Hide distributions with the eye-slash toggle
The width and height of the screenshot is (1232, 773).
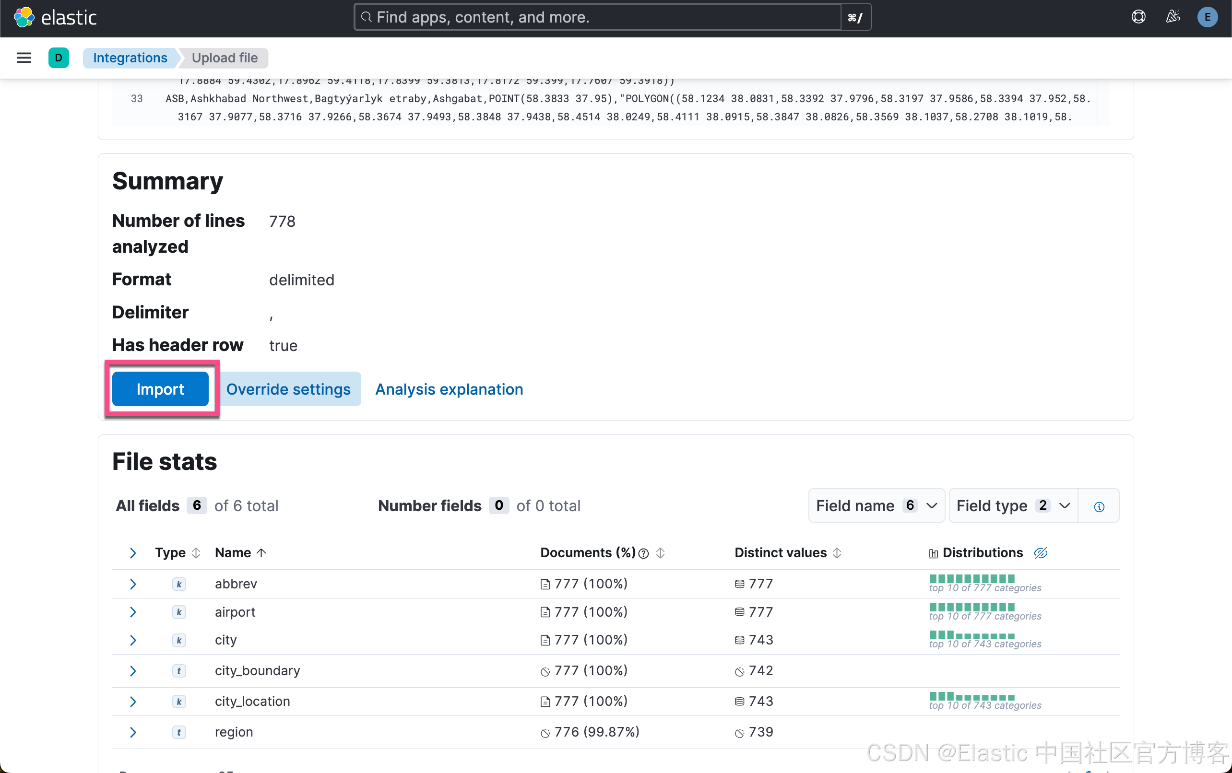coord(1040,552)
